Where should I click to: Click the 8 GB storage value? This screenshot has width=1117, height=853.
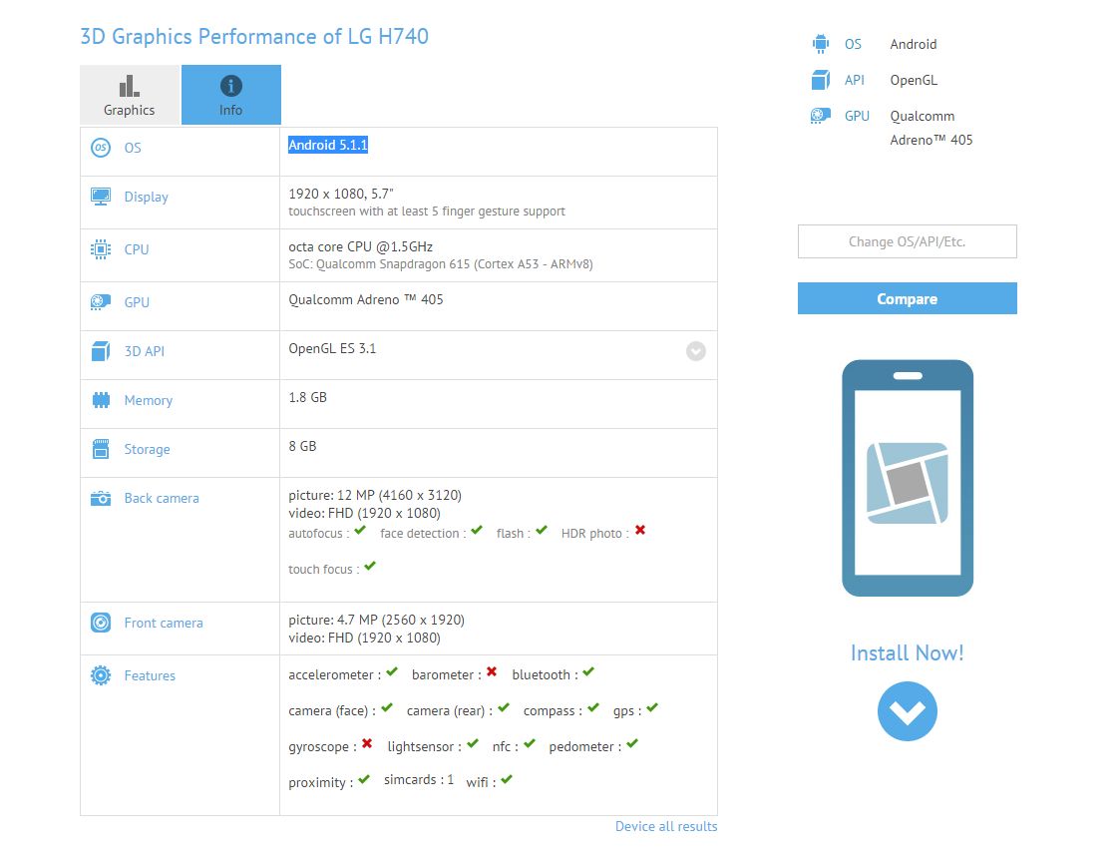coord(302,446)
